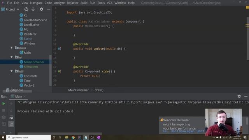Open the Time class

tap(27, 80)
